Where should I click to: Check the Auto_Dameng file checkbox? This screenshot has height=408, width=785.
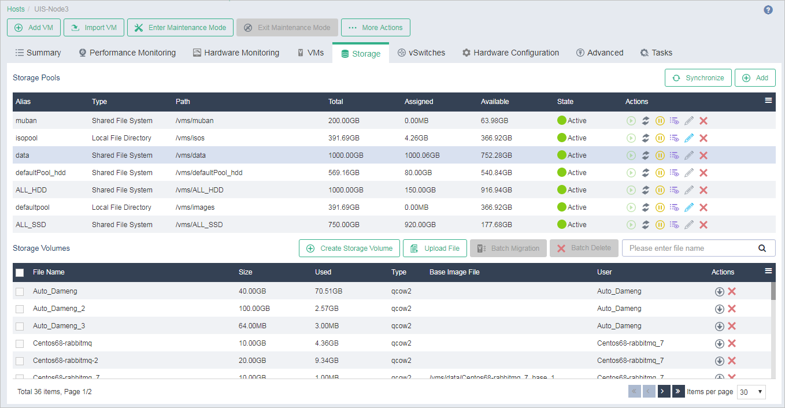[x=20, y=292]
